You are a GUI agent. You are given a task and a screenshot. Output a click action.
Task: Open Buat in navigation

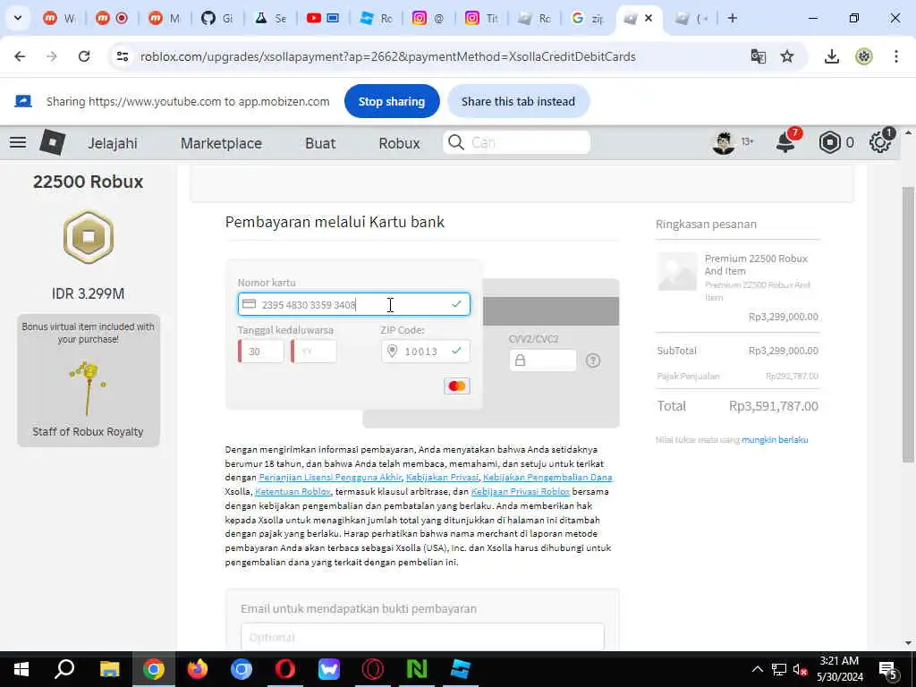[x=320, y=143]
